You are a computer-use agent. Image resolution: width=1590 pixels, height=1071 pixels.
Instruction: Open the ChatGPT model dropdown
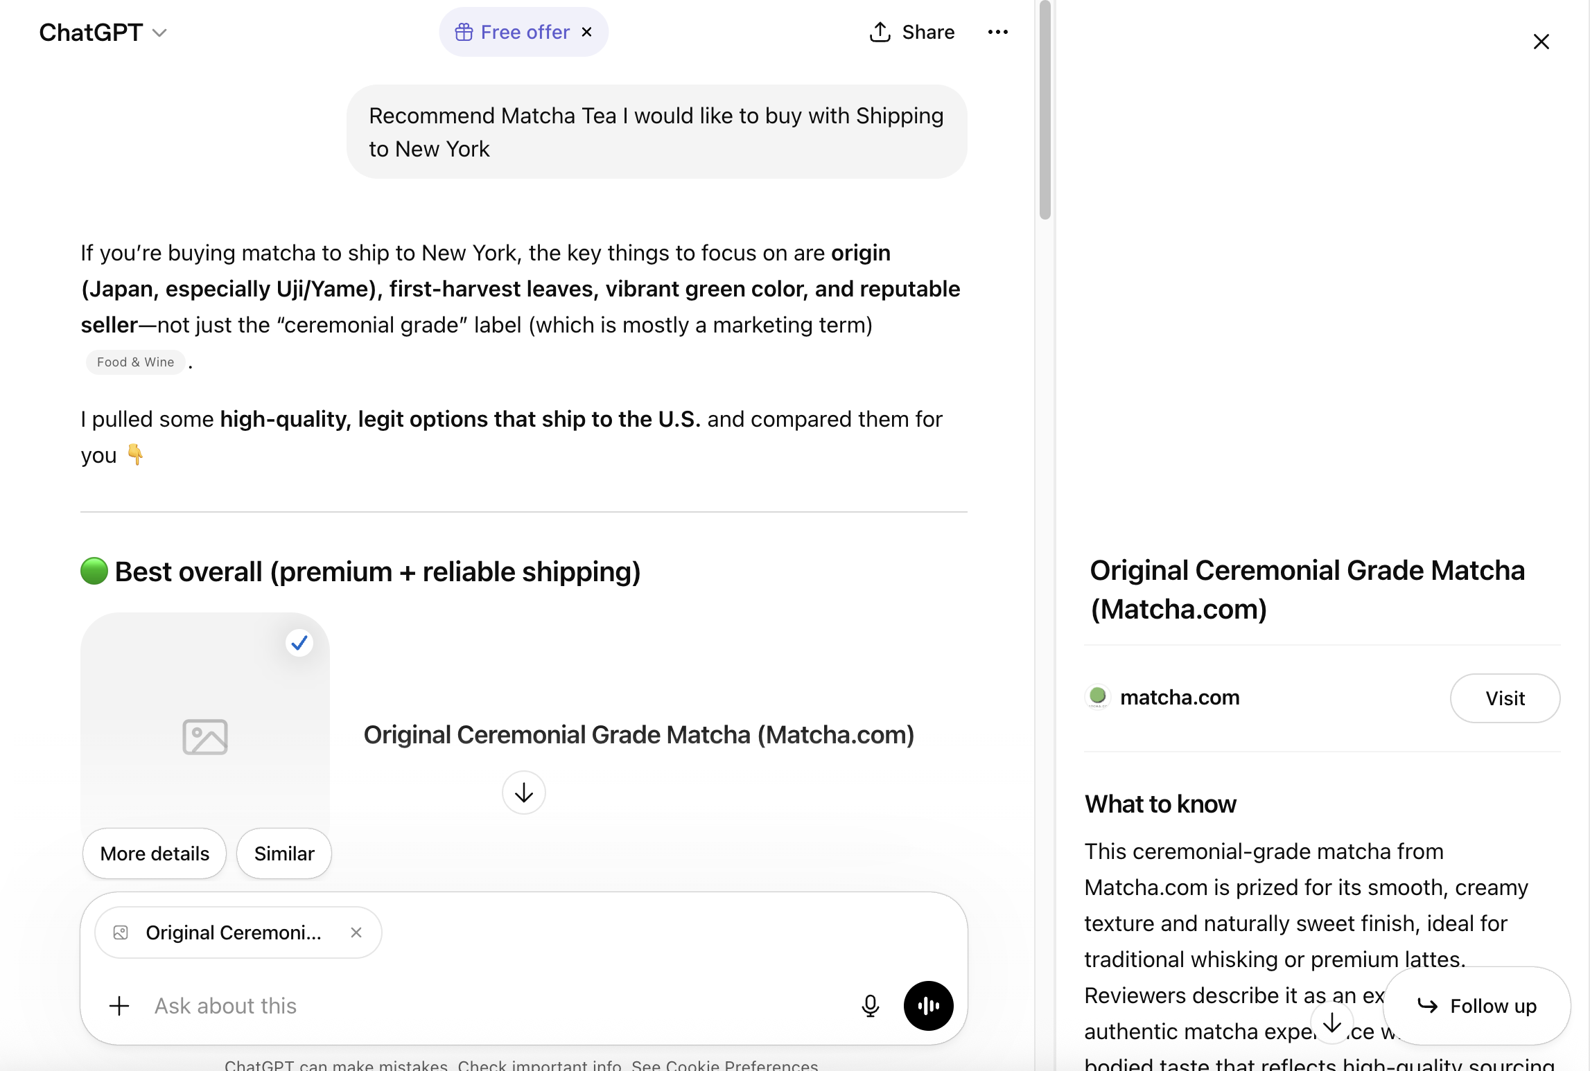103,32
